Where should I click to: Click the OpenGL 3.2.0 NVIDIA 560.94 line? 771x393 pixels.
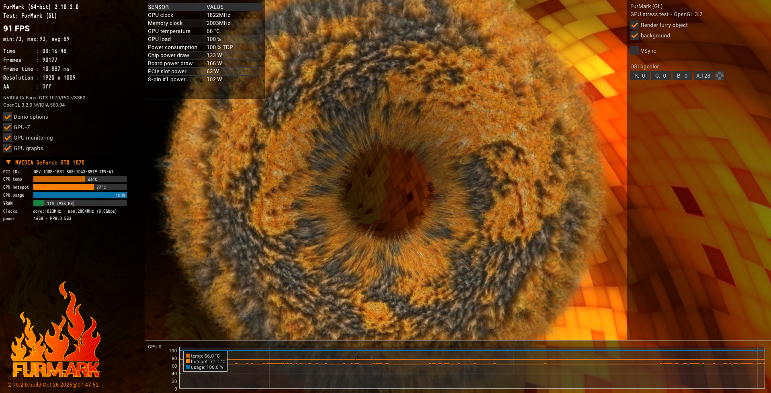point(34,105)
